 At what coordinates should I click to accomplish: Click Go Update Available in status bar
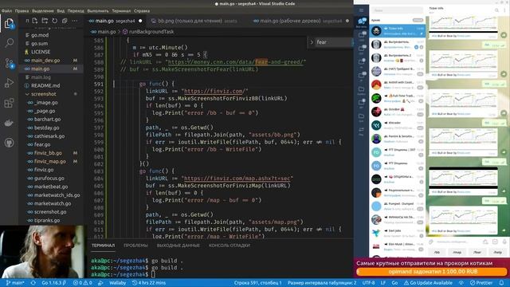tap(428, 283)
